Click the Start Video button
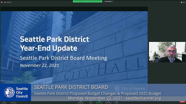 [x=13, y=102]
